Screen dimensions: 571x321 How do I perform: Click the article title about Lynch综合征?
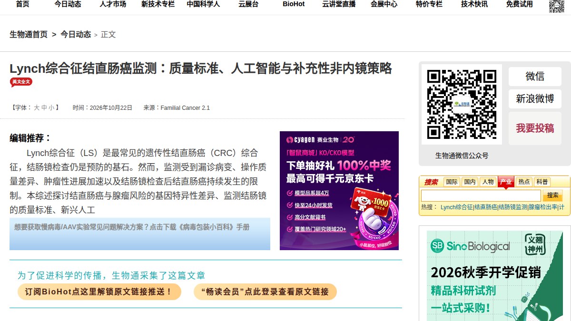click(x=201, y=68)
